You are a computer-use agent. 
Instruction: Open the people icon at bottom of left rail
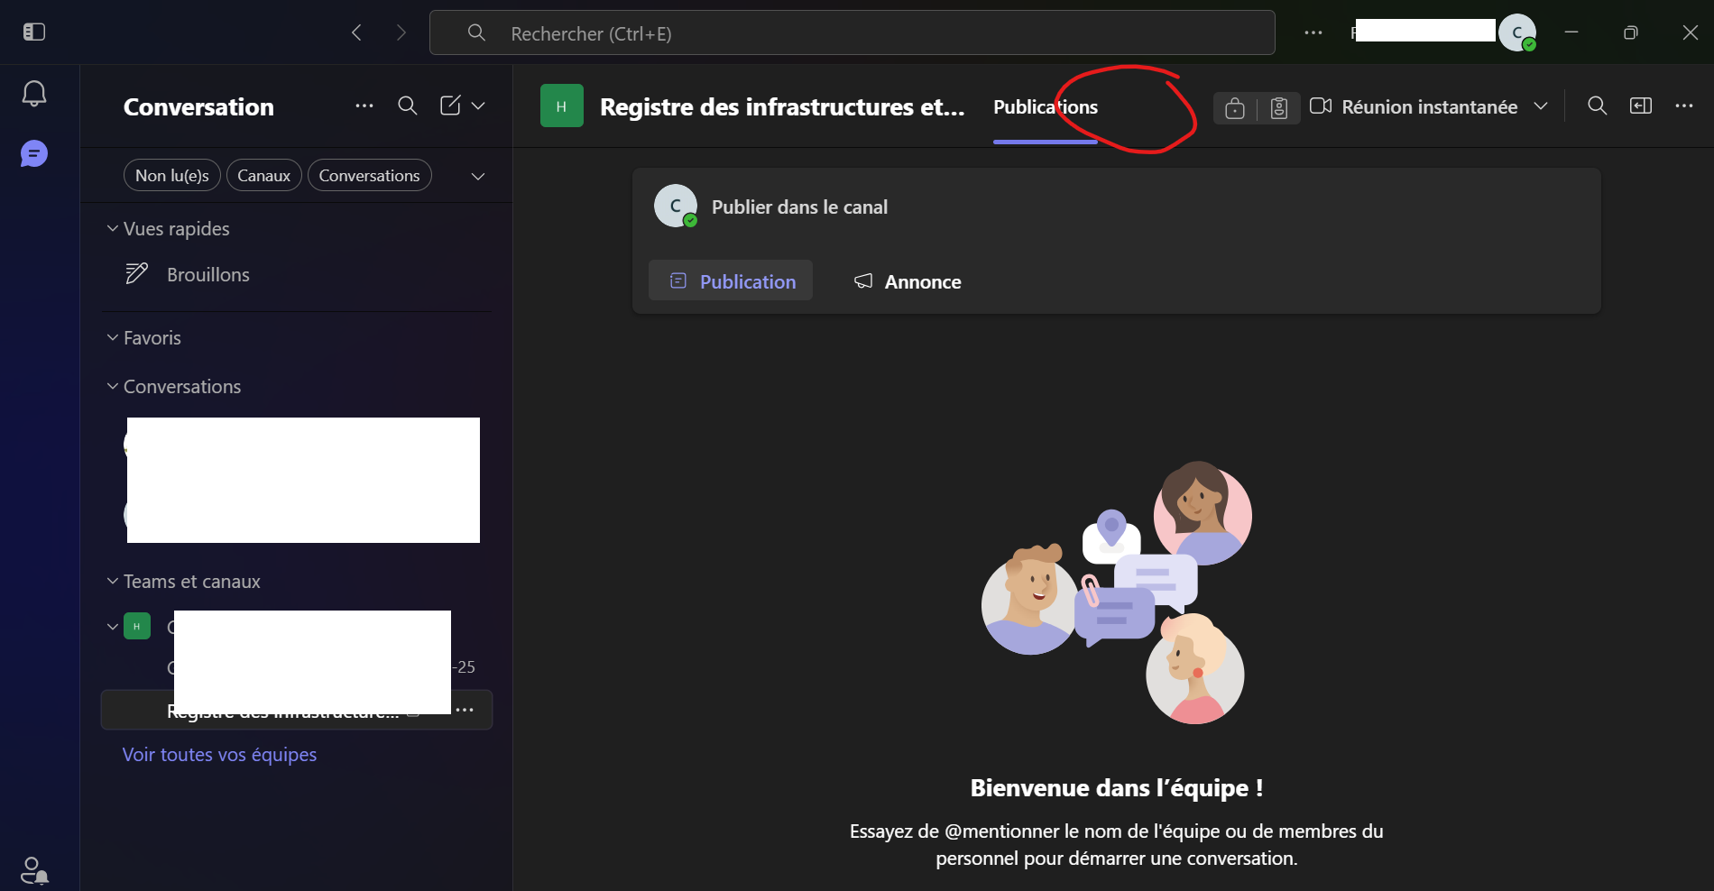(x=34, y=870)
